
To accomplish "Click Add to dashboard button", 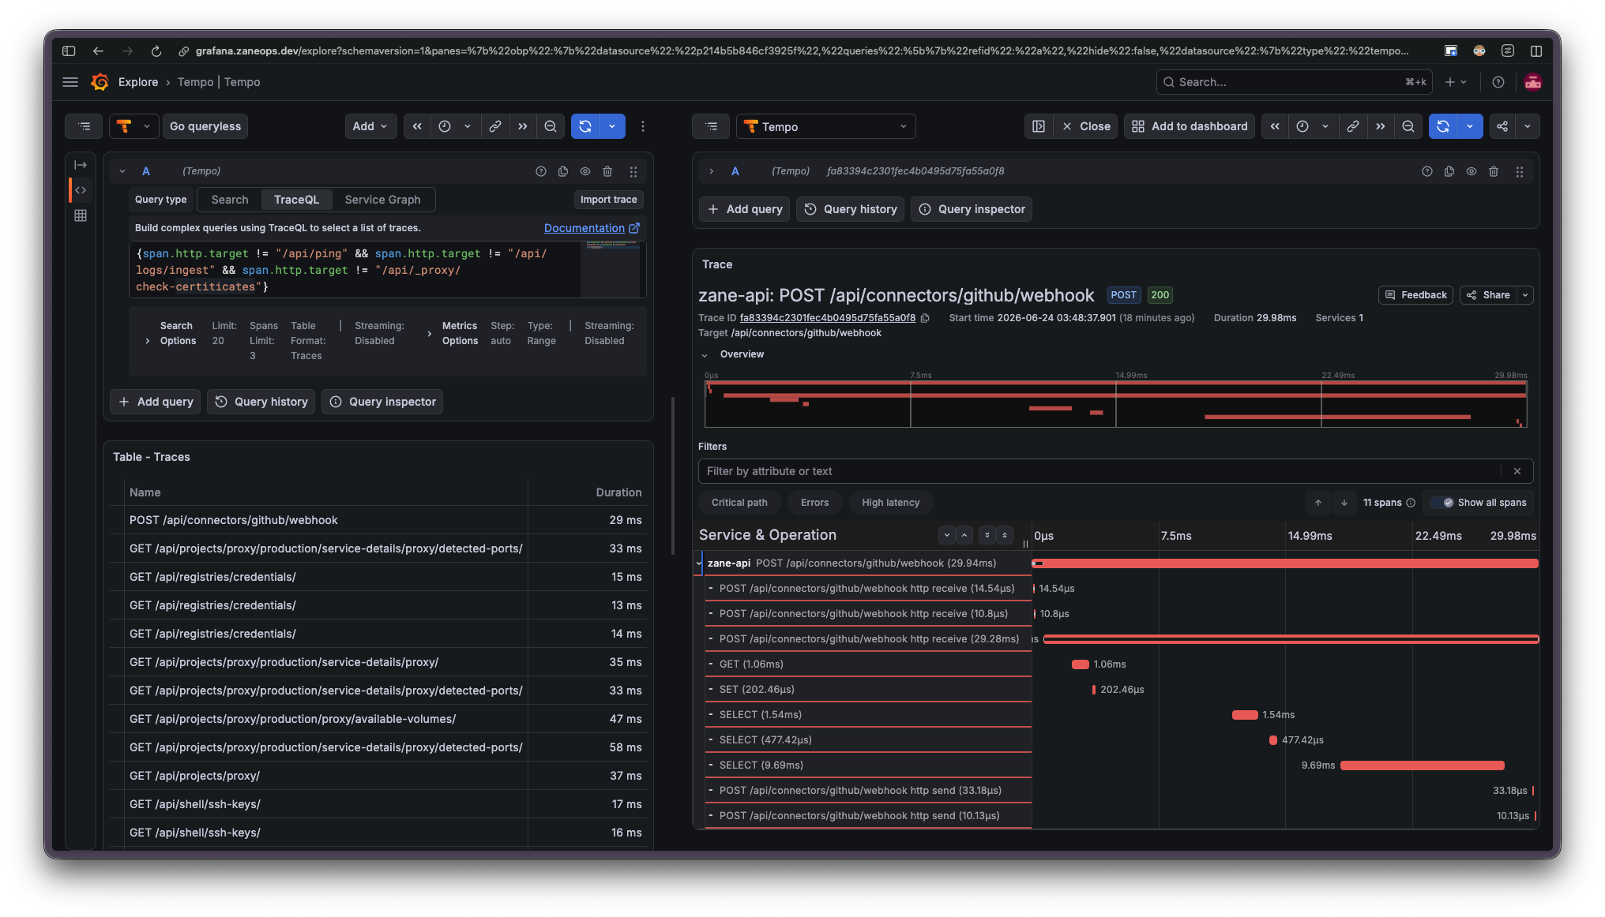I will point(1190,126).
